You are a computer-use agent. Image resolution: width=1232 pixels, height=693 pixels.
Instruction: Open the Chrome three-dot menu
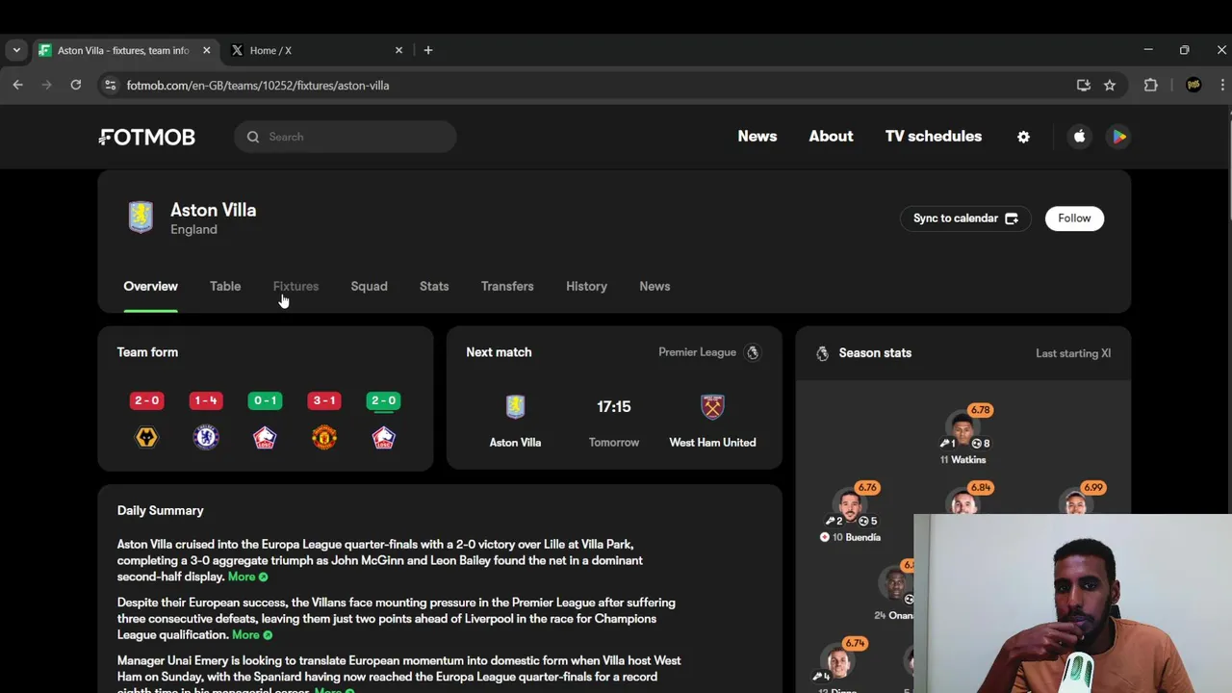click(1222, 85)
